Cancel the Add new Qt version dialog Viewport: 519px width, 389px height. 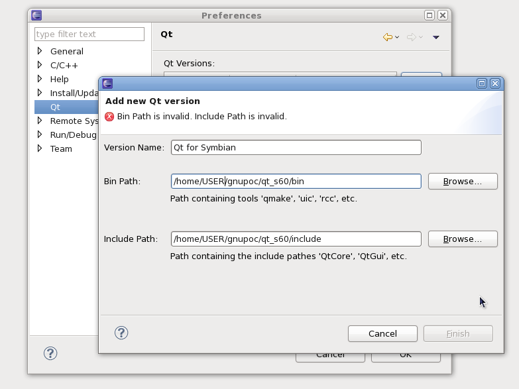click(382, 333)
